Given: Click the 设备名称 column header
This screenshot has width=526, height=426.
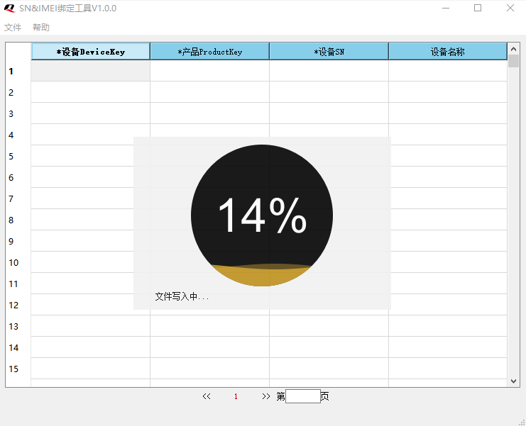Looking at the screenshot, I should [x=447, y=52].
